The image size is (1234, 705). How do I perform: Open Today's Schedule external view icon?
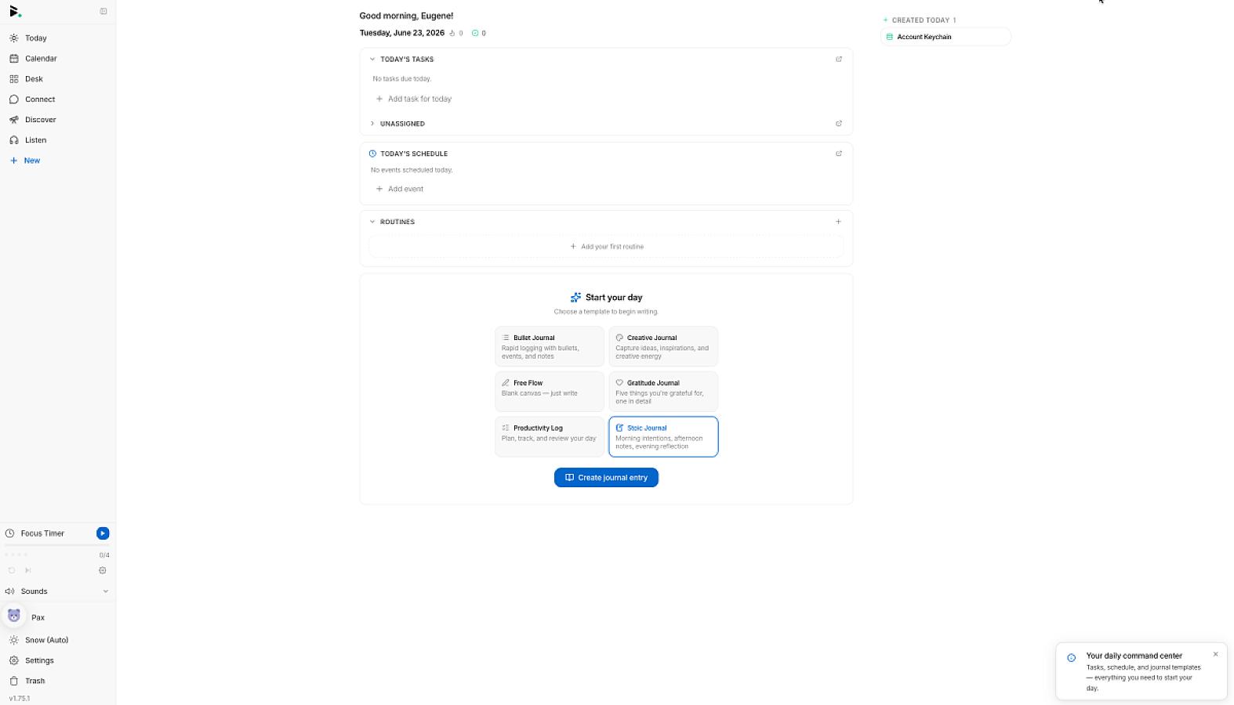click(839, 154)
